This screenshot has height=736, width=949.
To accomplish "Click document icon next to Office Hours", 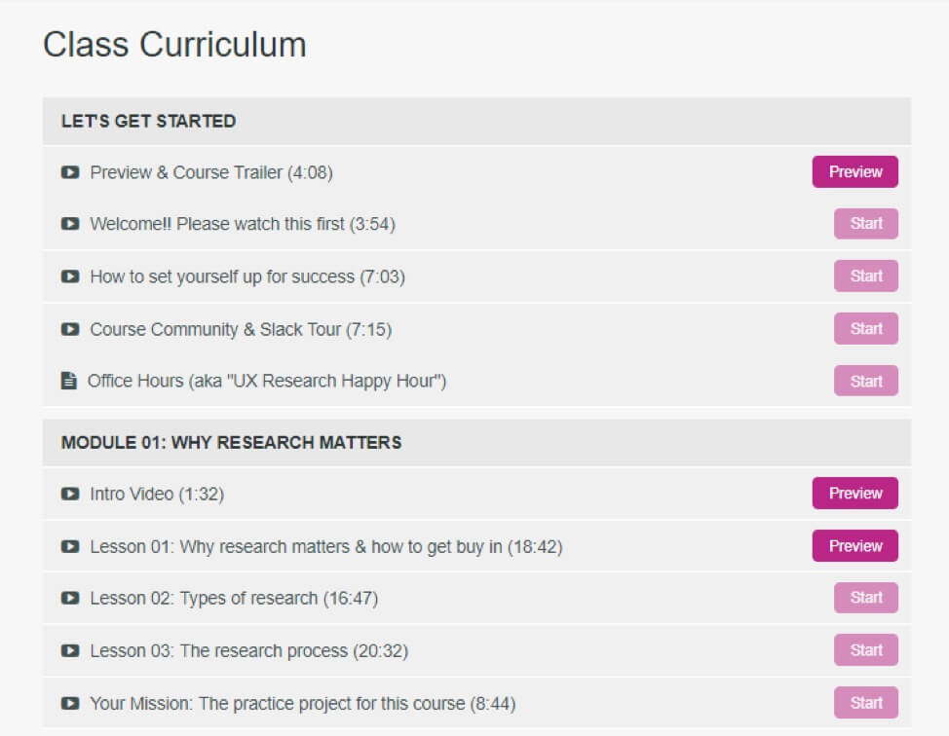I will click(x=68, y=382).
